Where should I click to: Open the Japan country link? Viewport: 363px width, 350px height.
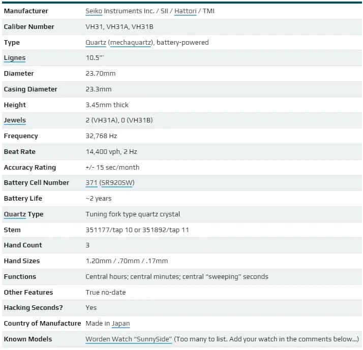click(x=120, y=324)
